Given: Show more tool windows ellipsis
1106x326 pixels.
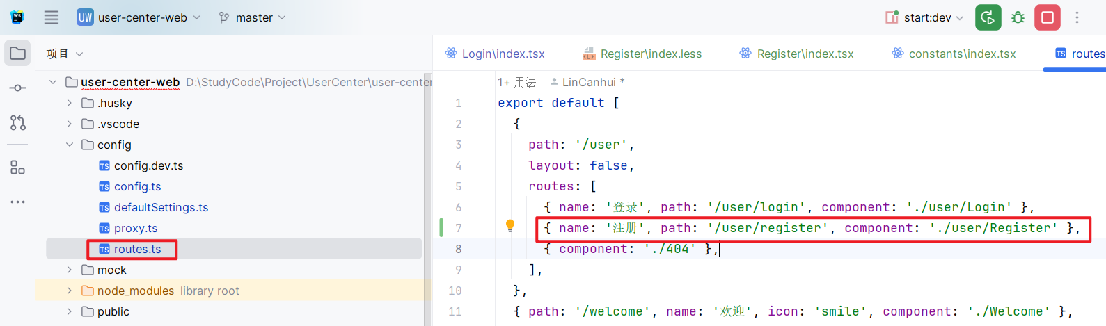Looking at the screenshot, I should point(18,202).
